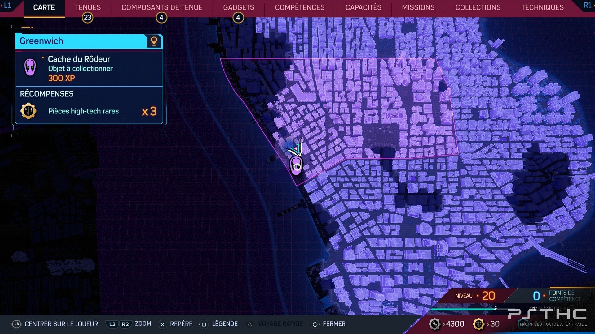Screen dimensions: 595x334
Task: Click the L2 zoom button icon
Action: 112,324
